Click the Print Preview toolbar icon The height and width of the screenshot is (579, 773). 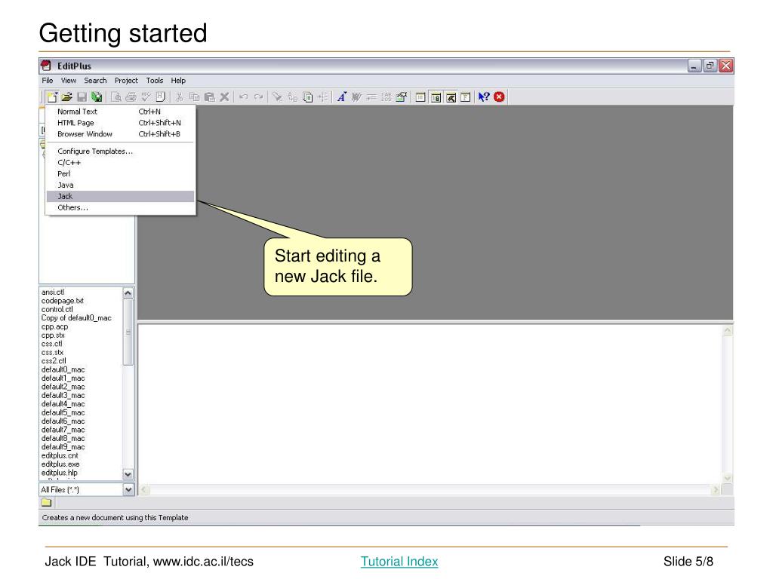coord(116,97)
